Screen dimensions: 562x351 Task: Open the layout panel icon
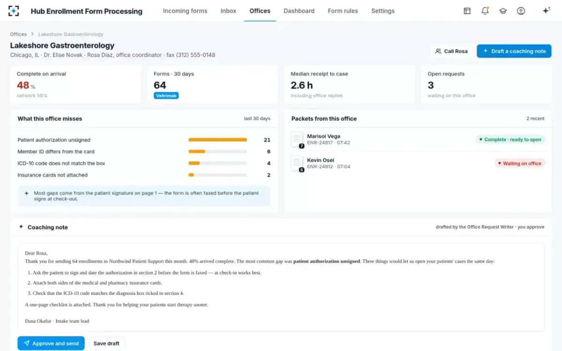click(x=467, y=11)
